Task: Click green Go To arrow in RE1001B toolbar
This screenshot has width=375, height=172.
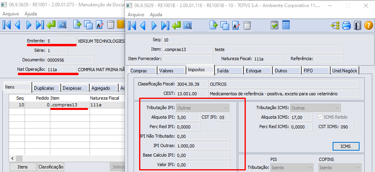Action: [176, 25]
